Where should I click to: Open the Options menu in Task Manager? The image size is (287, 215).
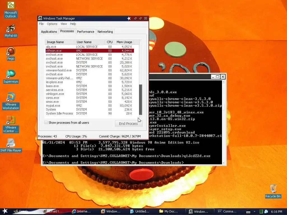pos(52,24)
